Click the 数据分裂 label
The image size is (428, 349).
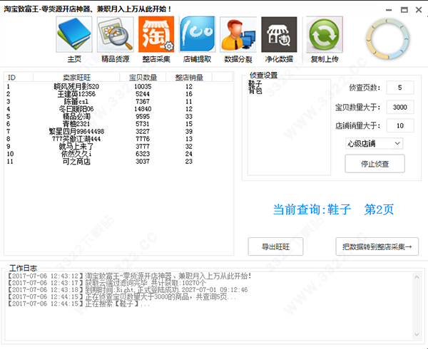tap(238, 59)
